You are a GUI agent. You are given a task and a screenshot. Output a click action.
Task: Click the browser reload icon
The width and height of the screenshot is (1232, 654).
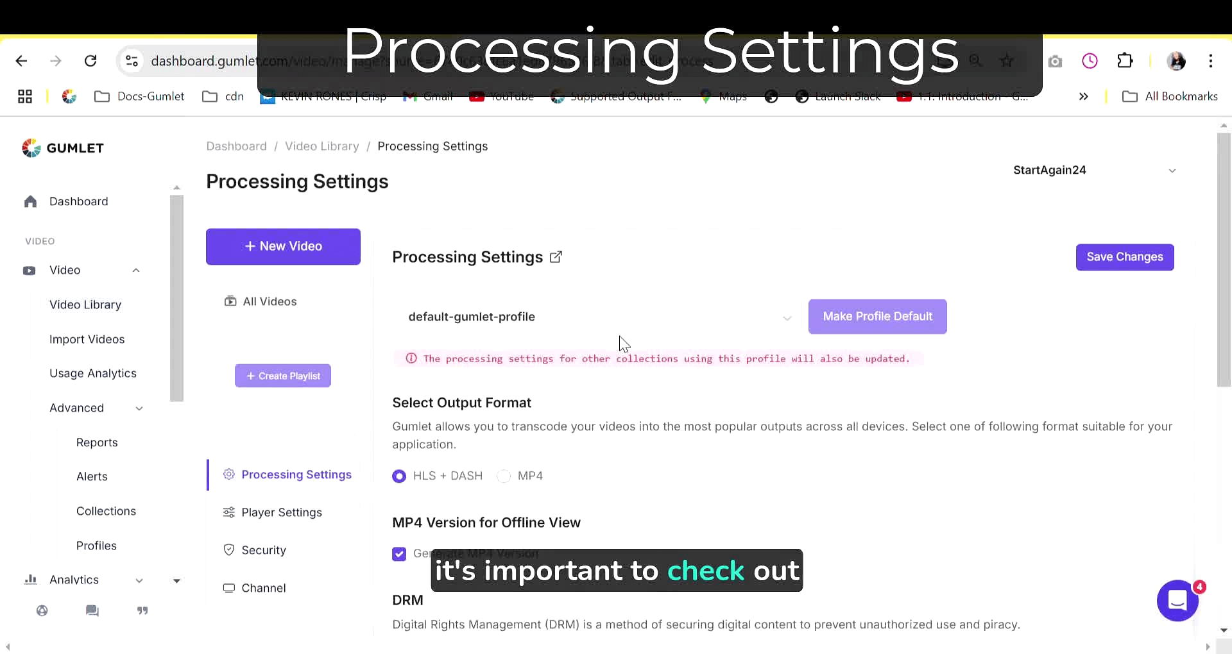pyautogui.click(x=90, y=61)
